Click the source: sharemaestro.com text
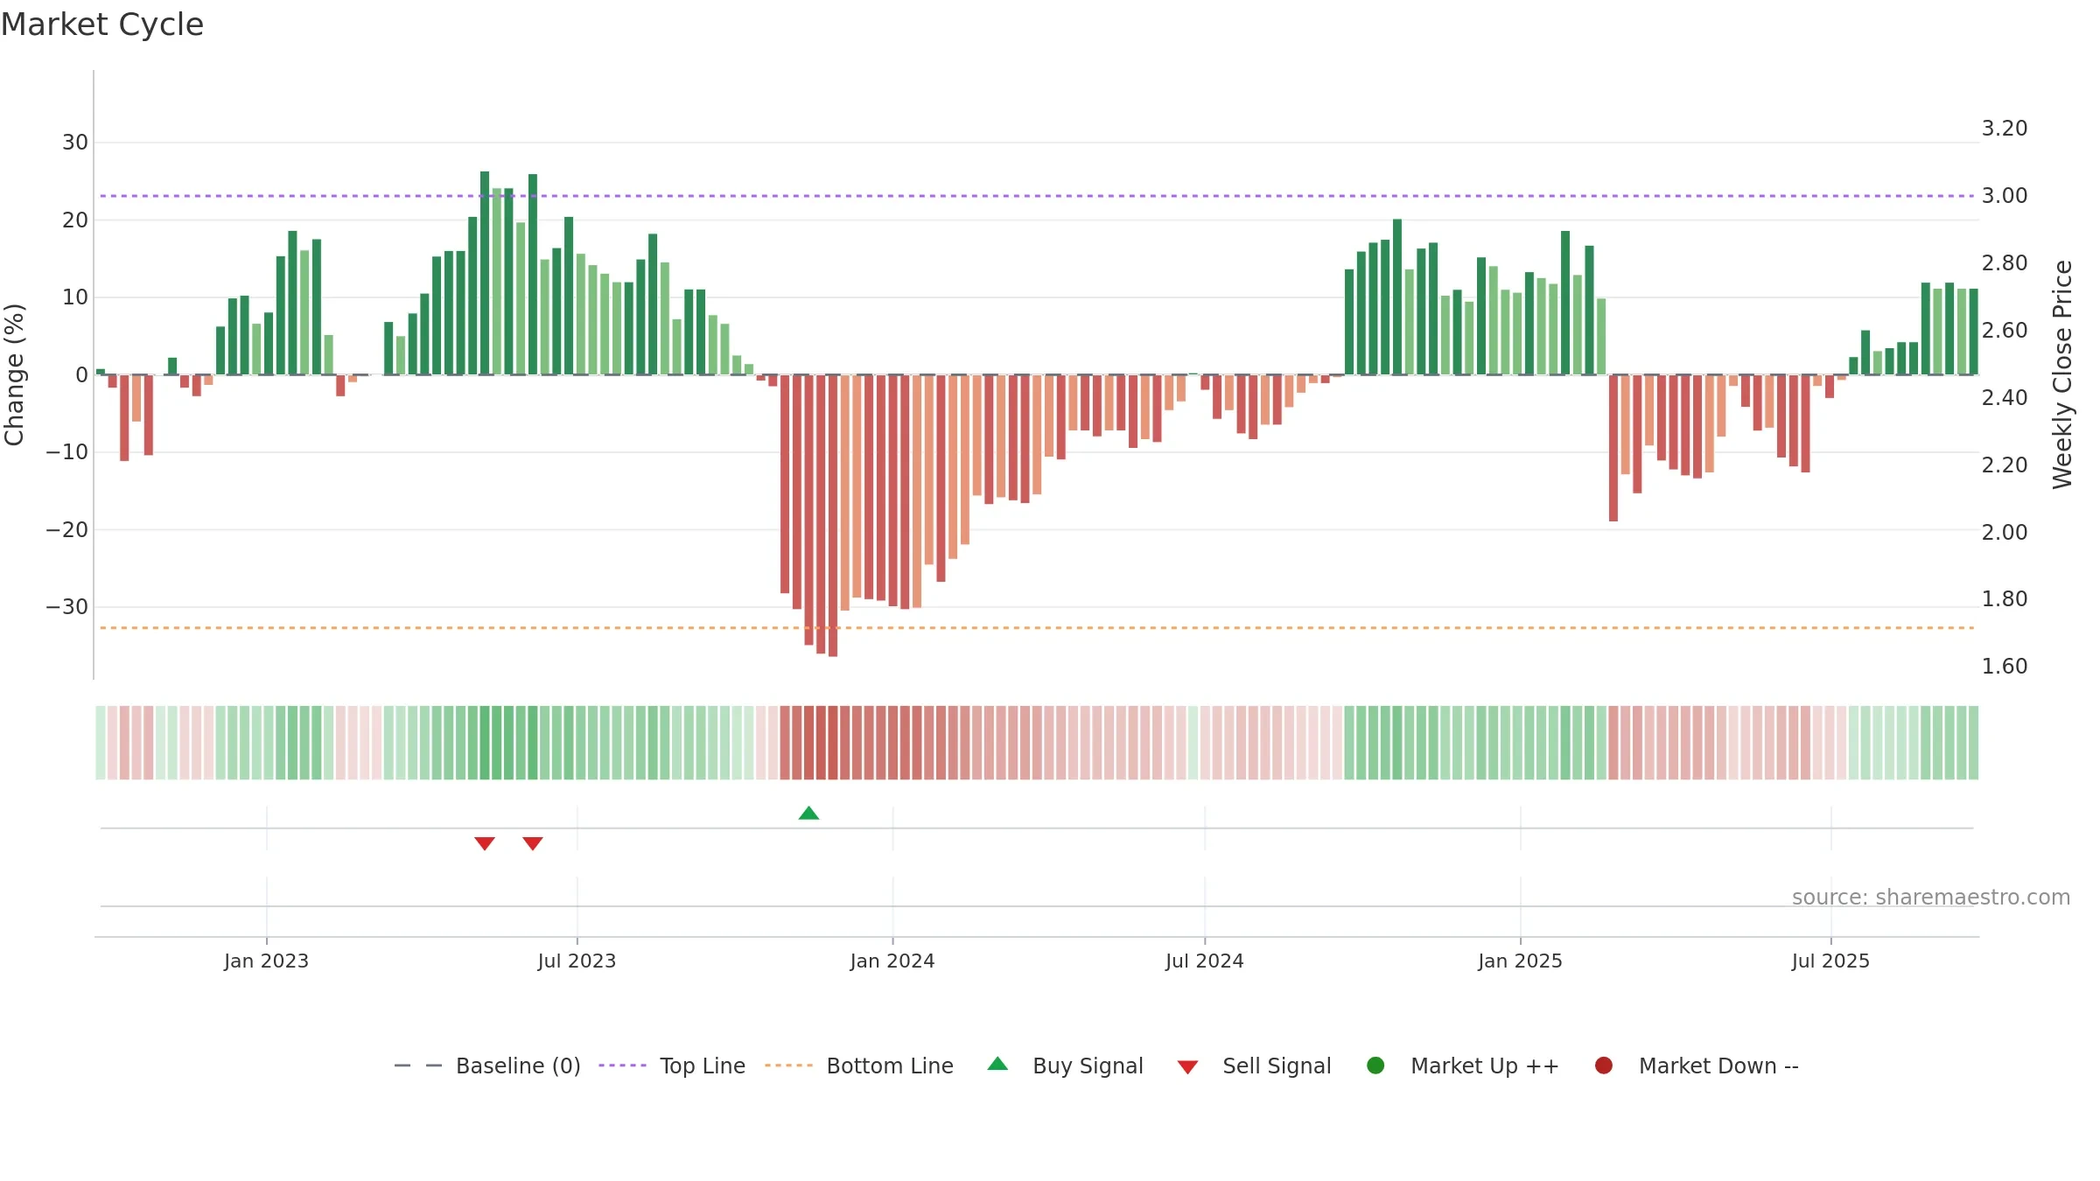 (1931, 898)
